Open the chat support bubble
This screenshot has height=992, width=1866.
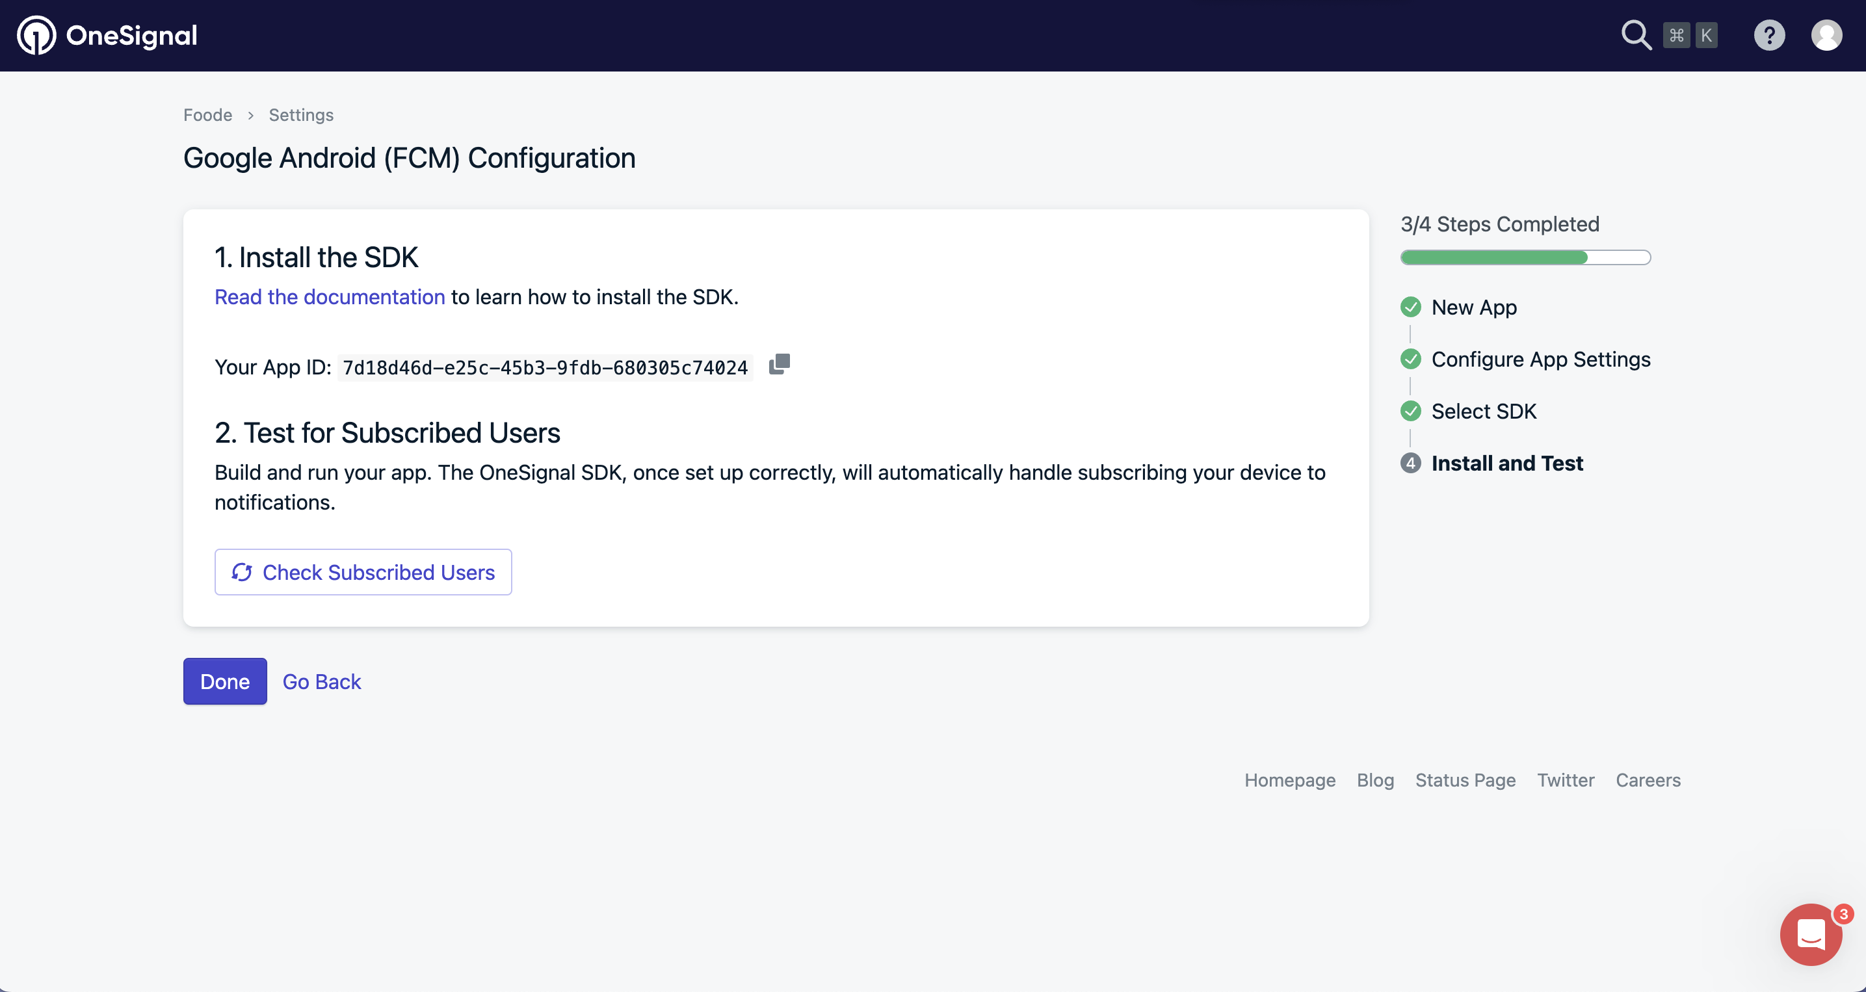(x=1811, y=934)
